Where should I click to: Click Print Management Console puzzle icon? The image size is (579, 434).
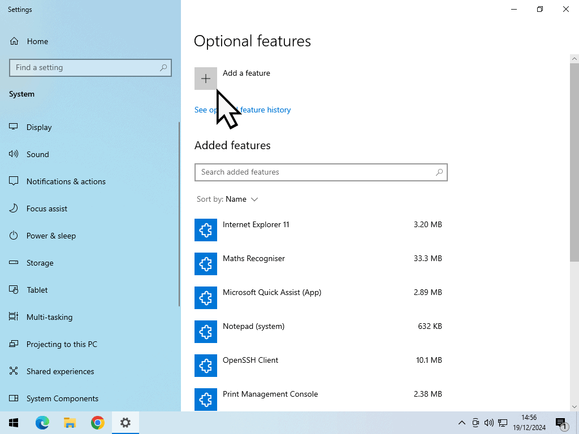tap(206, 400)
